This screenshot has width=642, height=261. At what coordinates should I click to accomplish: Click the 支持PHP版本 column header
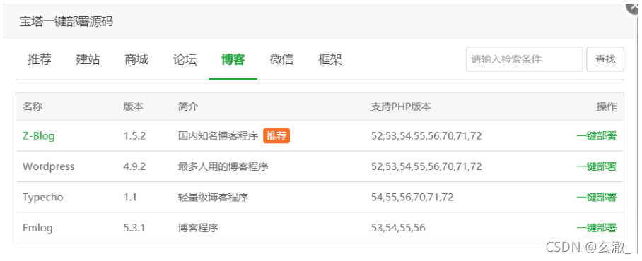401,107
